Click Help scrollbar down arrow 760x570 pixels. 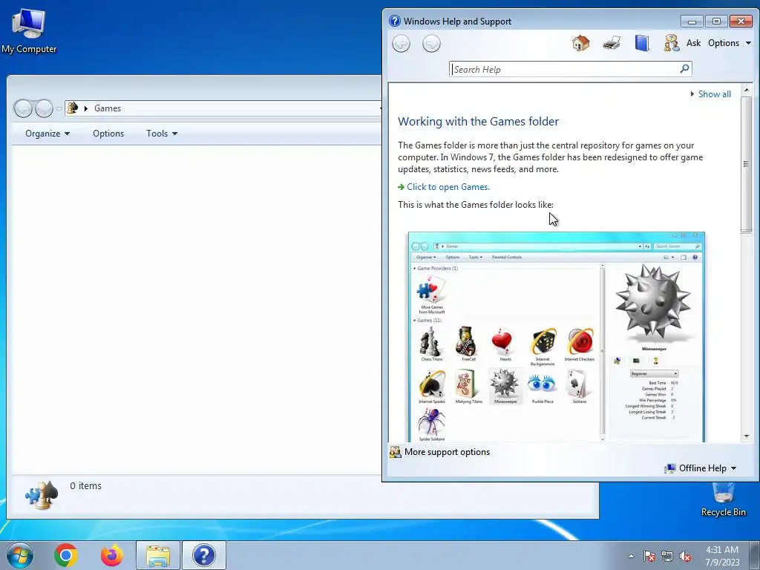(747, 436)
